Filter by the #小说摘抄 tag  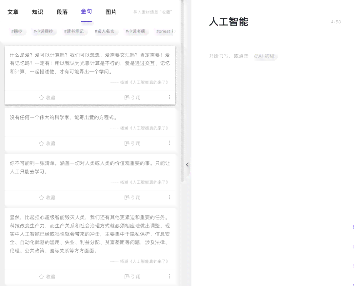pyautogui.click(x=43, y=31)
